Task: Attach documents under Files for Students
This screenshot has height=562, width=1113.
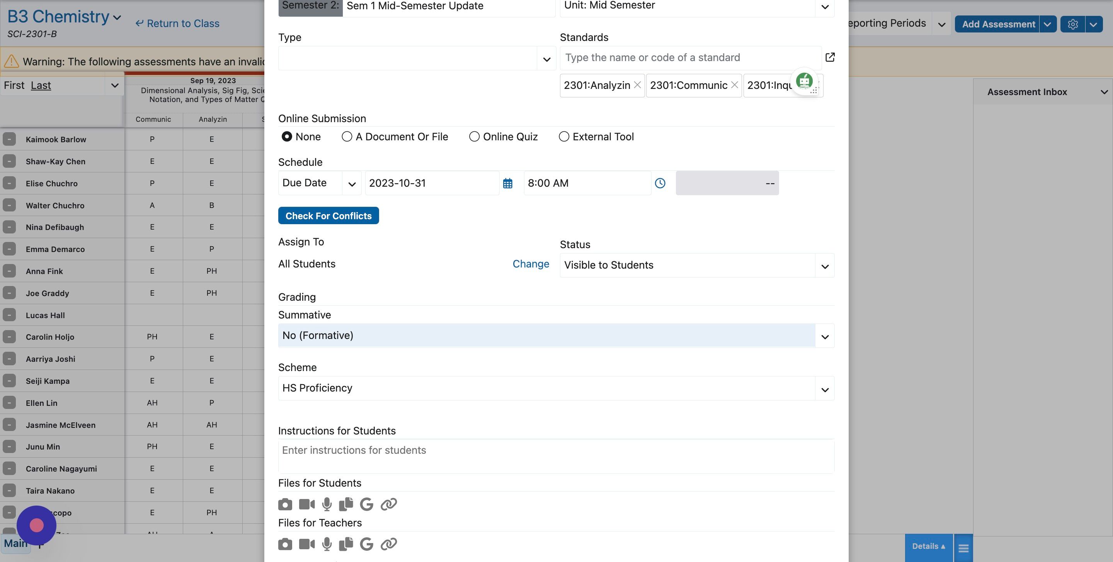Action: pyautogui.click(x=345, y=504)
